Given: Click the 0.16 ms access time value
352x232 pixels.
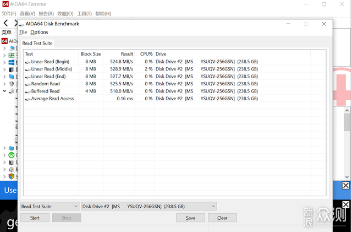Looking at the screenshot, I should 125,99.
